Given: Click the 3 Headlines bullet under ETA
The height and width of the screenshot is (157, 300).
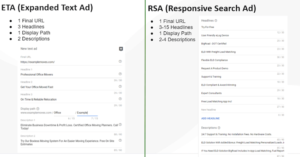Looking at the screenshot, I should [31, 26].
